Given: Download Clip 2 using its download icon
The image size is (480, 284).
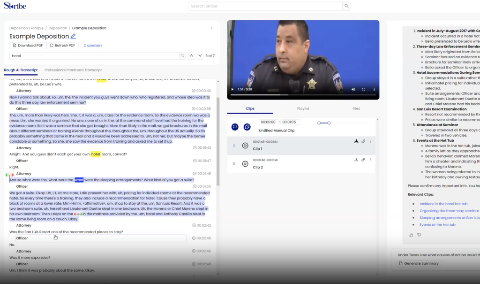Looking at the screenshot, I should coord(356,160).
